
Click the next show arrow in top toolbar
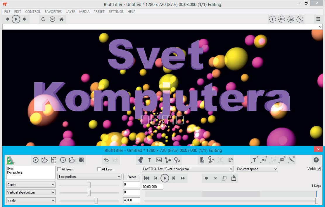coord(25,19)
